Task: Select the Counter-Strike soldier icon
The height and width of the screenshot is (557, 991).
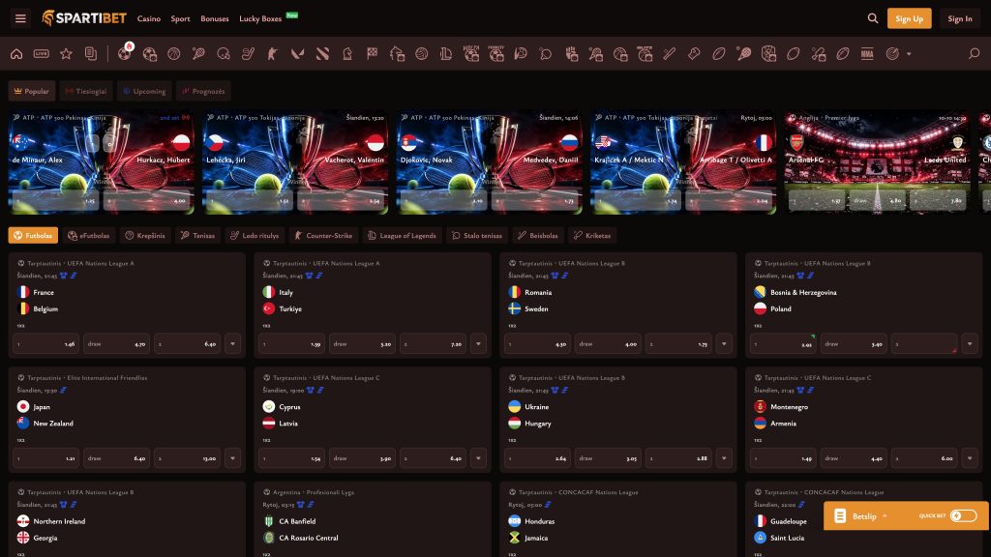Action: 272,54
